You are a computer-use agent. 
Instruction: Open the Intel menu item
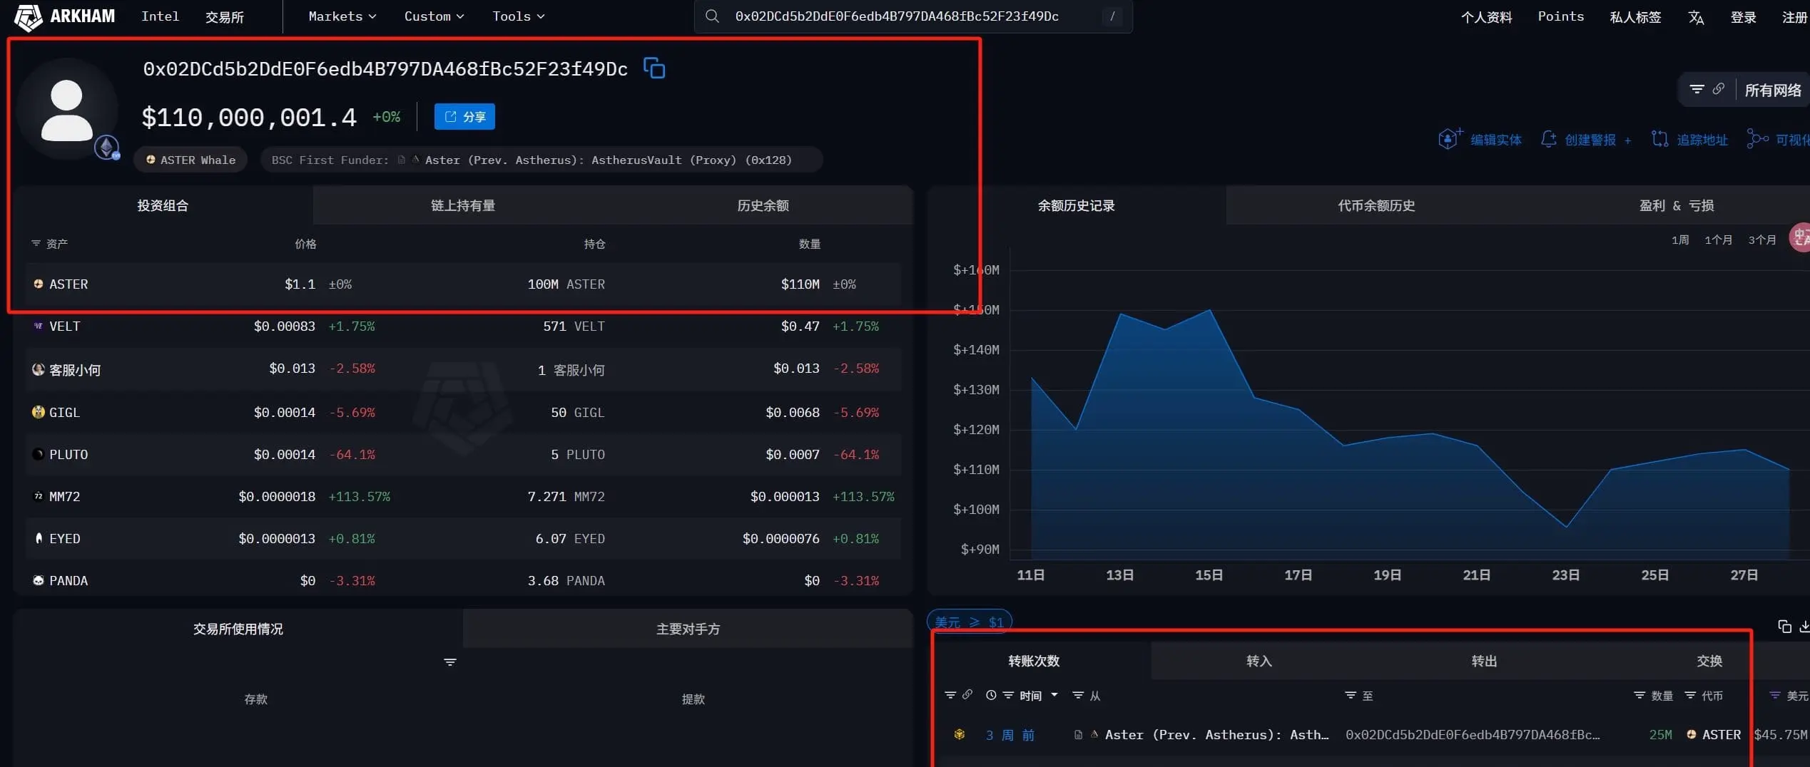[160, 16]
